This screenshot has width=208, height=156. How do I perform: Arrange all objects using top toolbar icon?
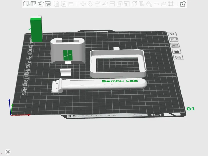pyautogui.click(x=48, y=4)
